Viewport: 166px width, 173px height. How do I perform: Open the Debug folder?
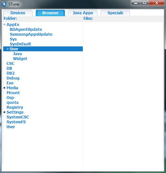(13, 78)
